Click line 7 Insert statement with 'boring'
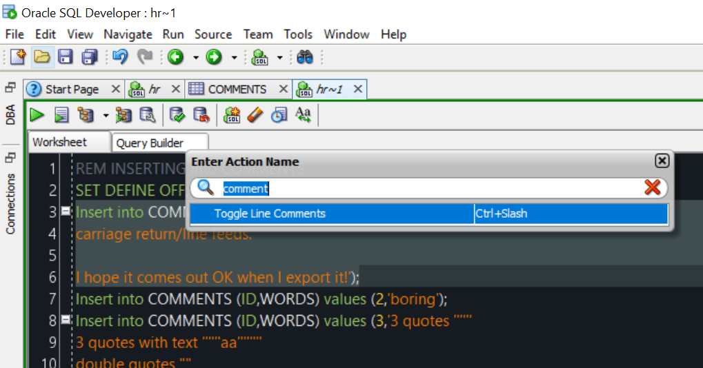 click(261, 299)
